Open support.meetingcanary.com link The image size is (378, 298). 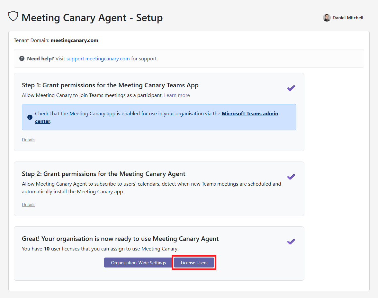[98, 58]
